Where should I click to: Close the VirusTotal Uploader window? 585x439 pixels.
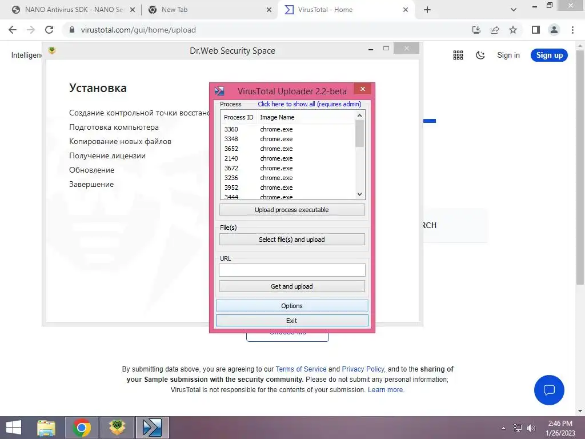(x=362, y=89)
